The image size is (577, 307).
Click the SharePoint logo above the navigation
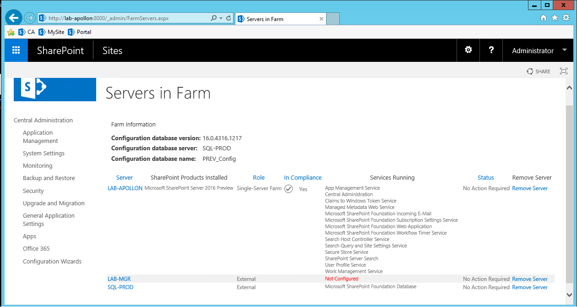pyautogui.click(x=54, y=89)
